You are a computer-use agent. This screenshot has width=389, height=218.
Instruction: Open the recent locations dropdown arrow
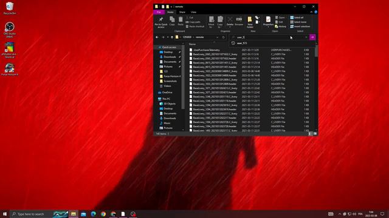point(168,37)
